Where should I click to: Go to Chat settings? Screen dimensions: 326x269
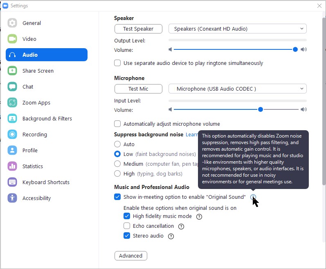(x=47, y=87)
